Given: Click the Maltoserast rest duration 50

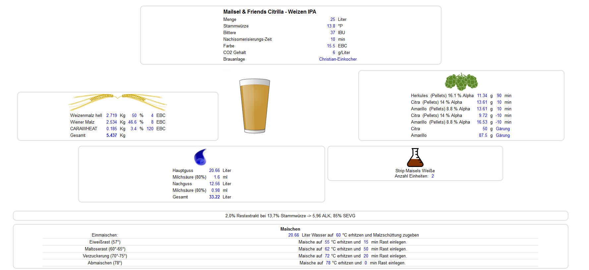Looking at the screenshot, I should coord(366,249).
